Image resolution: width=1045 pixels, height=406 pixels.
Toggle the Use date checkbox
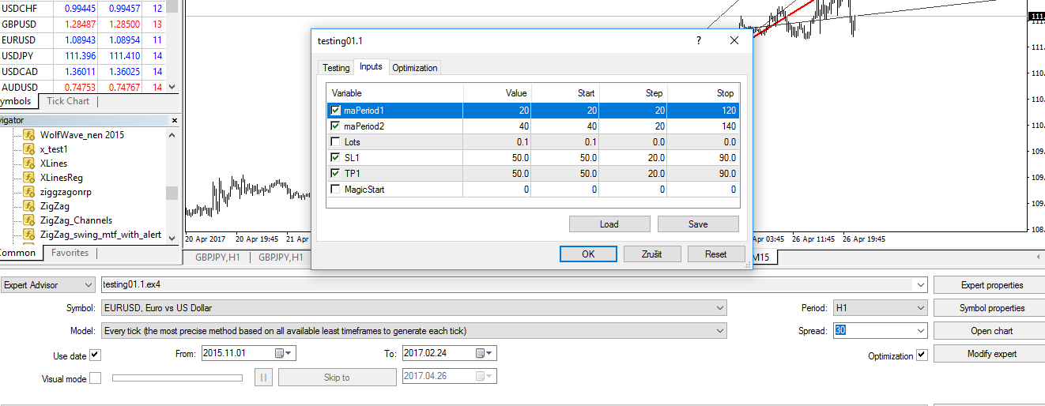pos(96,355)
